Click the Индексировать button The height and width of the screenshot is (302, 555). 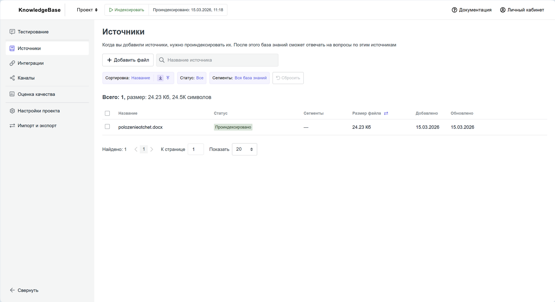(x=127, y=10)
